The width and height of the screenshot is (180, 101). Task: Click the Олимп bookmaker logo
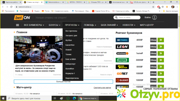tap(122, 80)
